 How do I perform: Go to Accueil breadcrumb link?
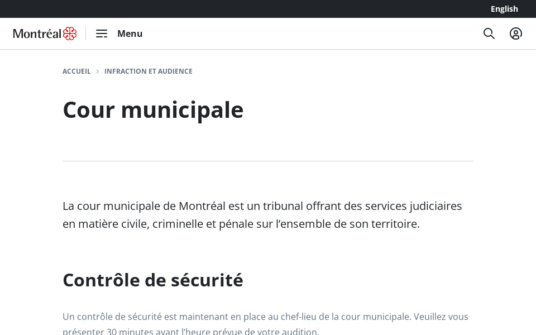coord(76,71)
